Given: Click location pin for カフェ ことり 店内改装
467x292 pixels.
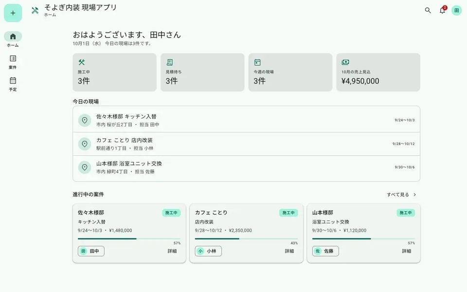Looking at the screenshot, I should (x=85, y=144).
